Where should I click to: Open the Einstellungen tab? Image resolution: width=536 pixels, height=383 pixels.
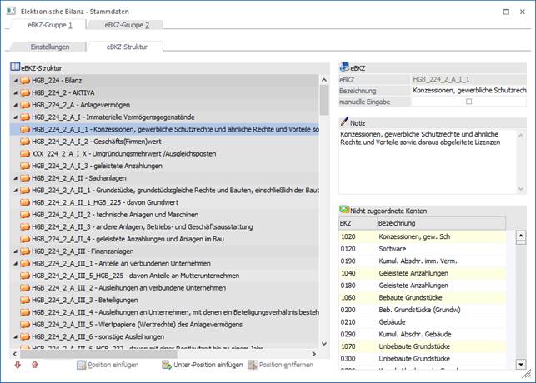click(x=50, y=47)
